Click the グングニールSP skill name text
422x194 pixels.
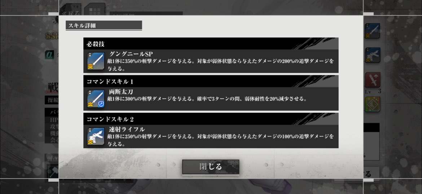(x=131, y=54)
